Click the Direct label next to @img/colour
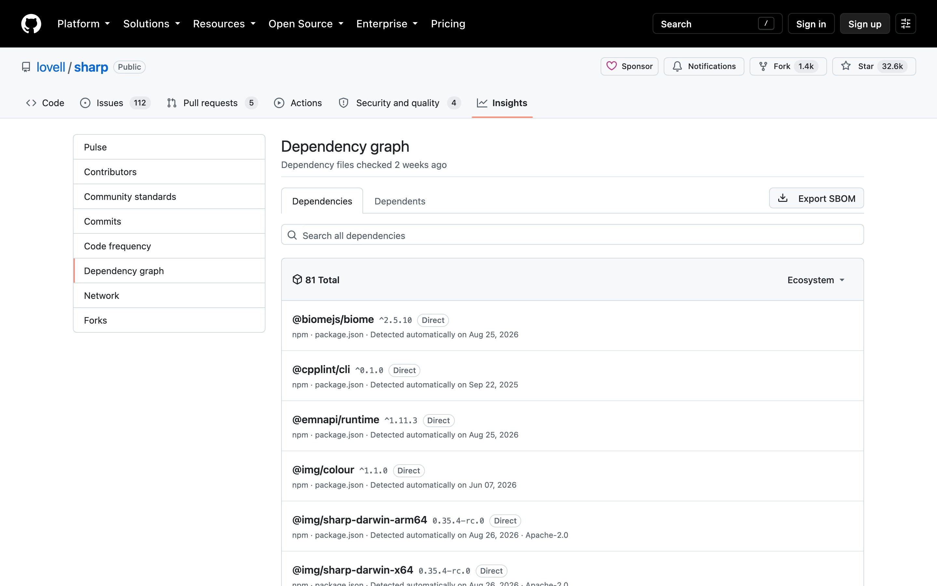The image size is (937, 586). (x=409, y=470)
